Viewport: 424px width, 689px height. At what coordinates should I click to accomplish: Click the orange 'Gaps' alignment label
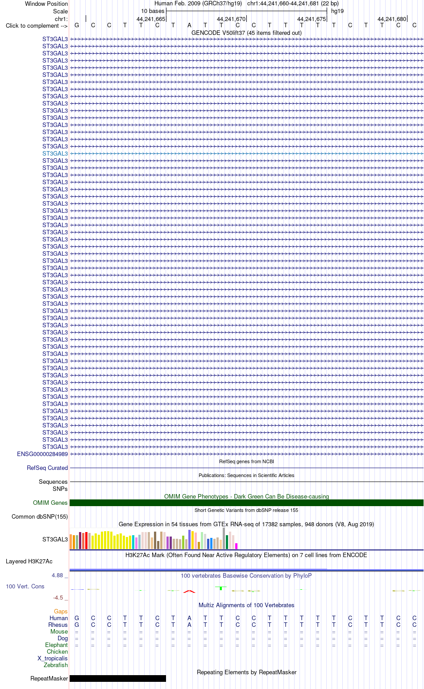coord(61,611)
